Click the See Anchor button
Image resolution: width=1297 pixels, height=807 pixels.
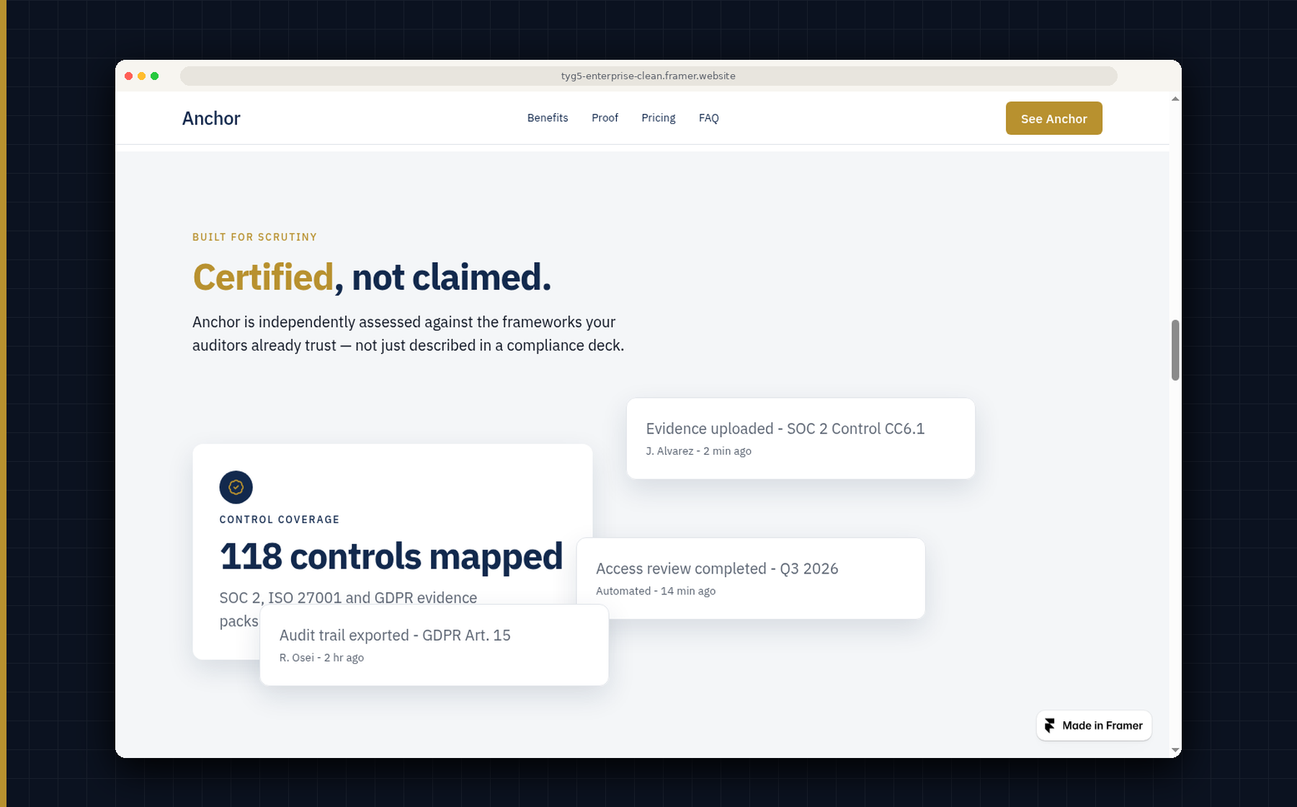tap(1053, 118)
